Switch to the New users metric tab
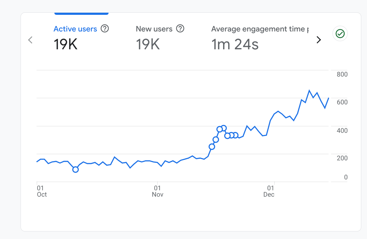Viewport: 367px width, 239px height. coord(154,29)
